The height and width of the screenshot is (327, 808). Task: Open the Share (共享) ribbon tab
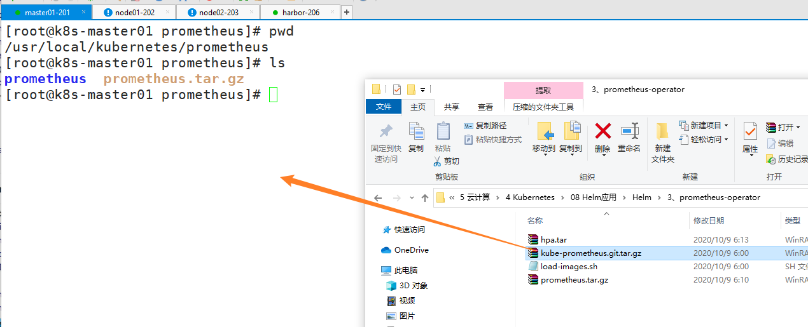pos(451,107)
